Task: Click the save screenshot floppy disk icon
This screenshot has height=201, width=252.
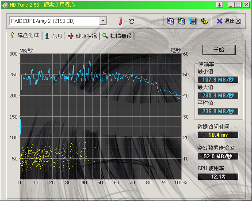Action: pyautogui.click(x=193, y=21)
